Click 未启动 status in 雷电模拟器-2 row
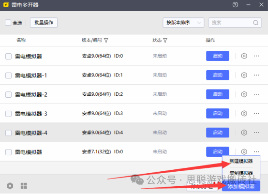 160,94
